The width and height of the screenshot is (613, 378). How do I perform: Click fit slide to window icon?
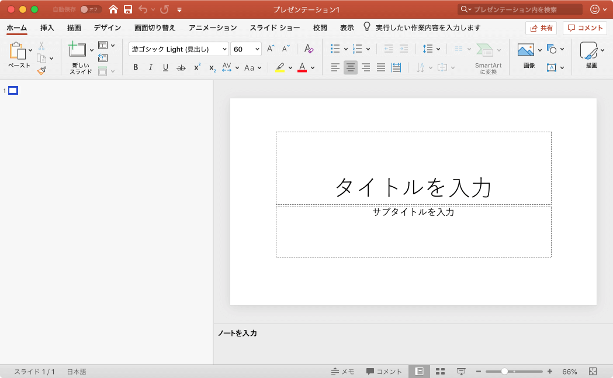click(x=593, y=372)
